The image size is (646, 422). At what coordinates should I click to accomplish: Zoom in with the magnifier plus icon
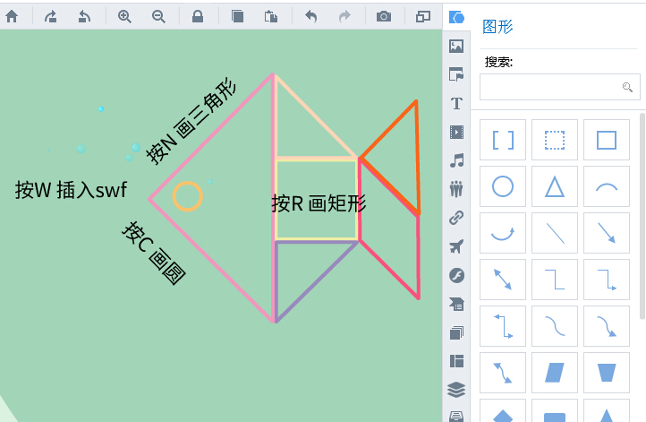tap(124, 16)
